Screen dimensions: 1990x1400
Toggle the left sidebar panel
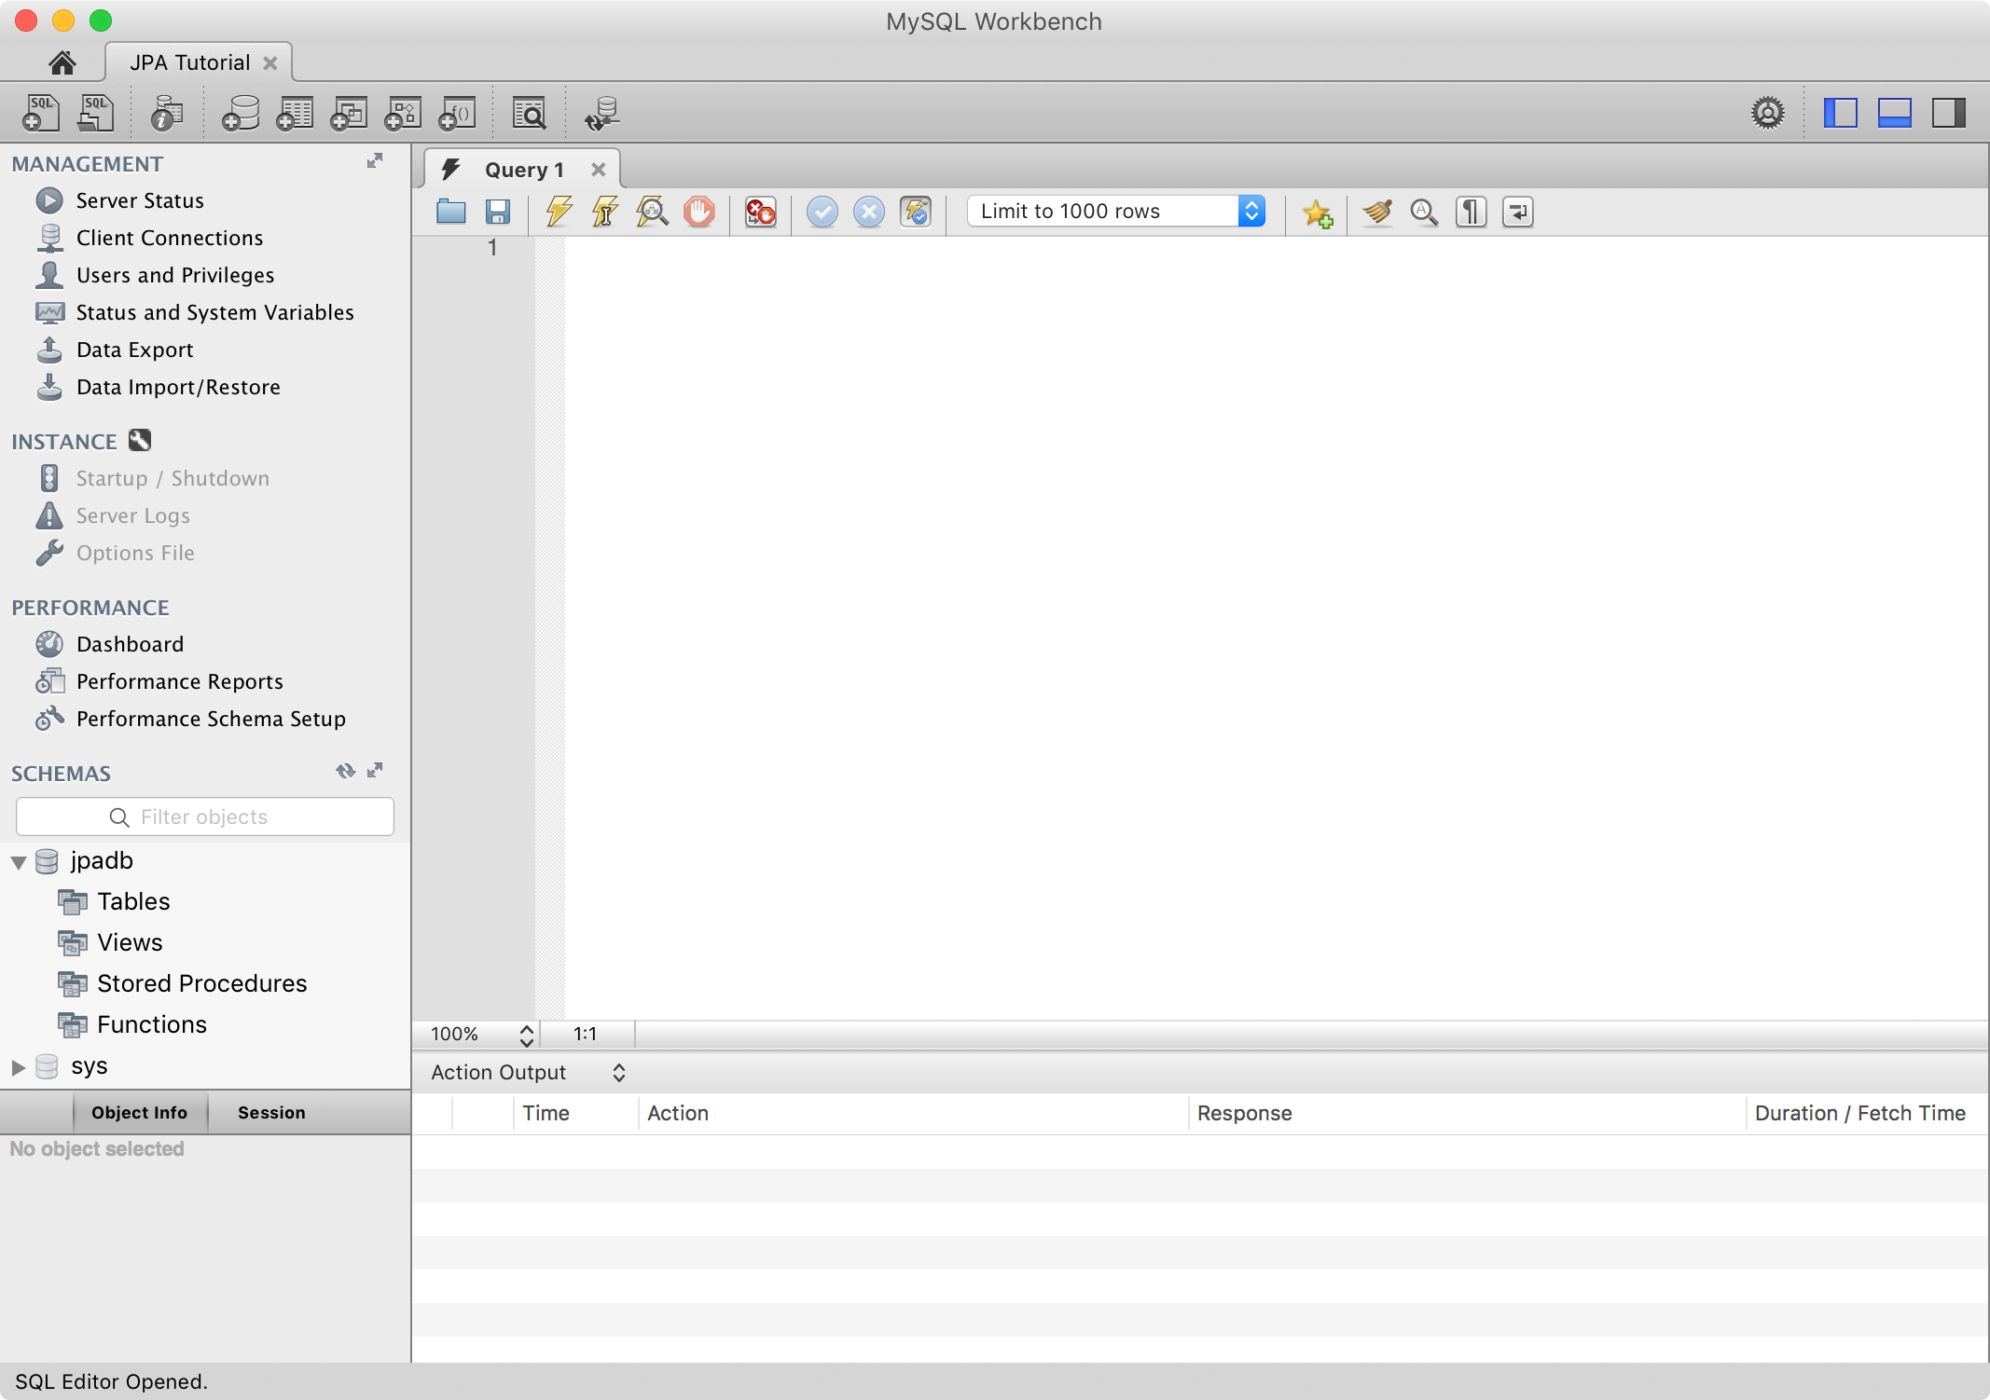tap(1840, 113)
